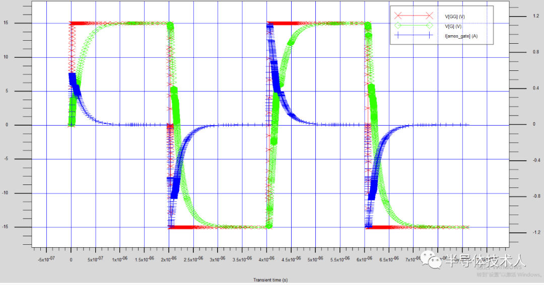Screen dimensions: 544x285
Task: Click the -10 label on left voltage axis
Action: coord(5,193)
